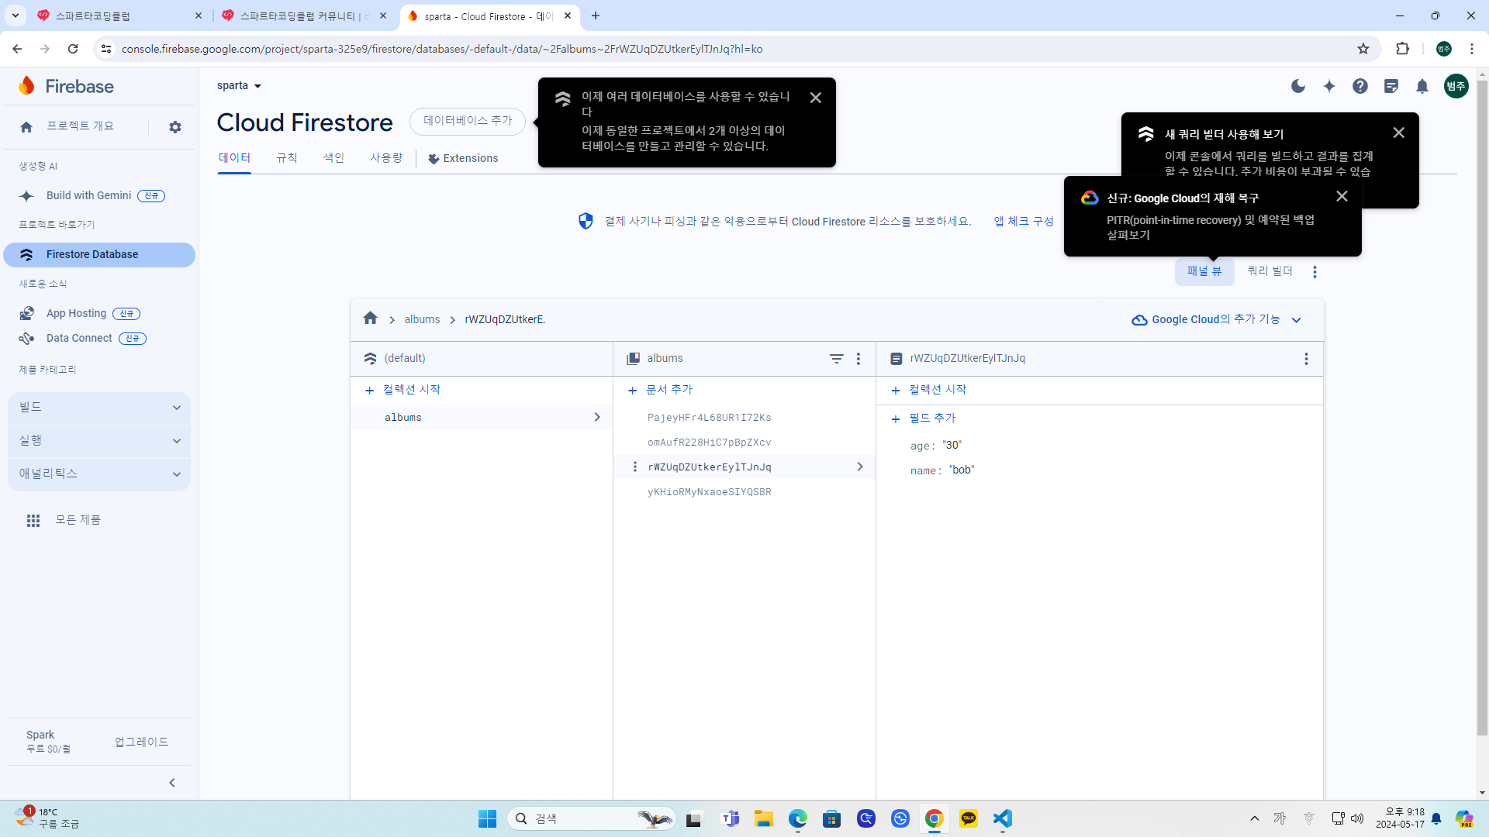Expand Google Cloud의 추가 기능 dropdown

point(1217,319)
